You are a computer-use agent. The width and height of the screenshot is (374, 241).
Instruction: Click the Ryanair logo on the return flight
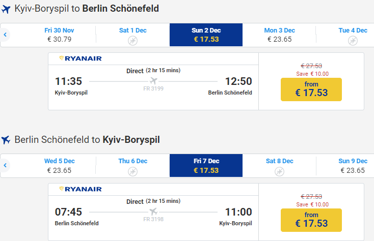click(81, 189)
